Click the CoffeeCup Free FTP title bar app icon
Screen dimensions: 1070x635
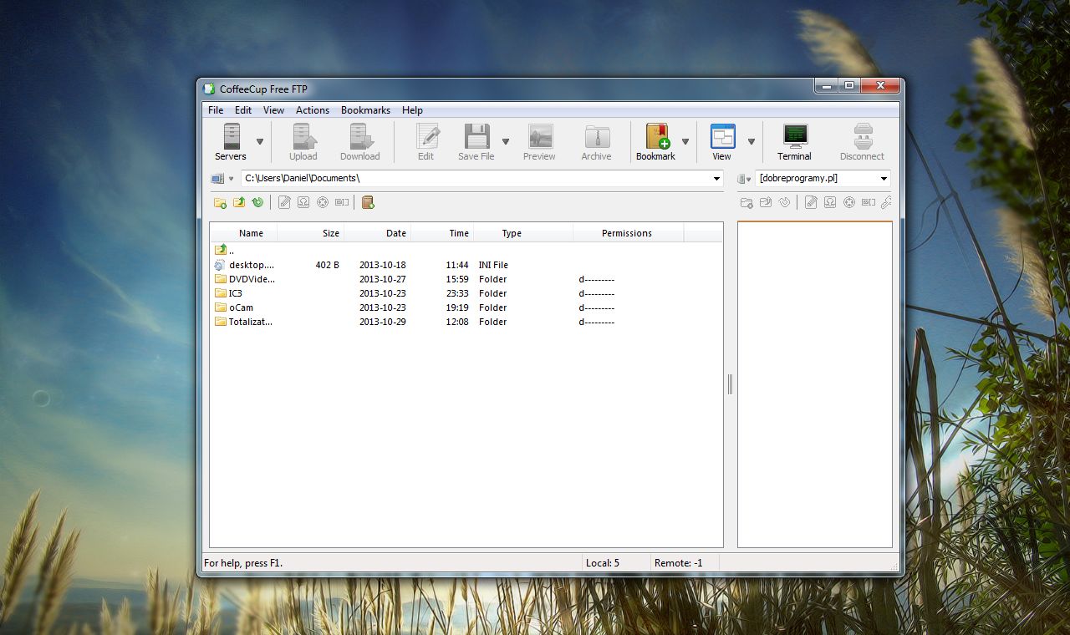coord(209,89)
